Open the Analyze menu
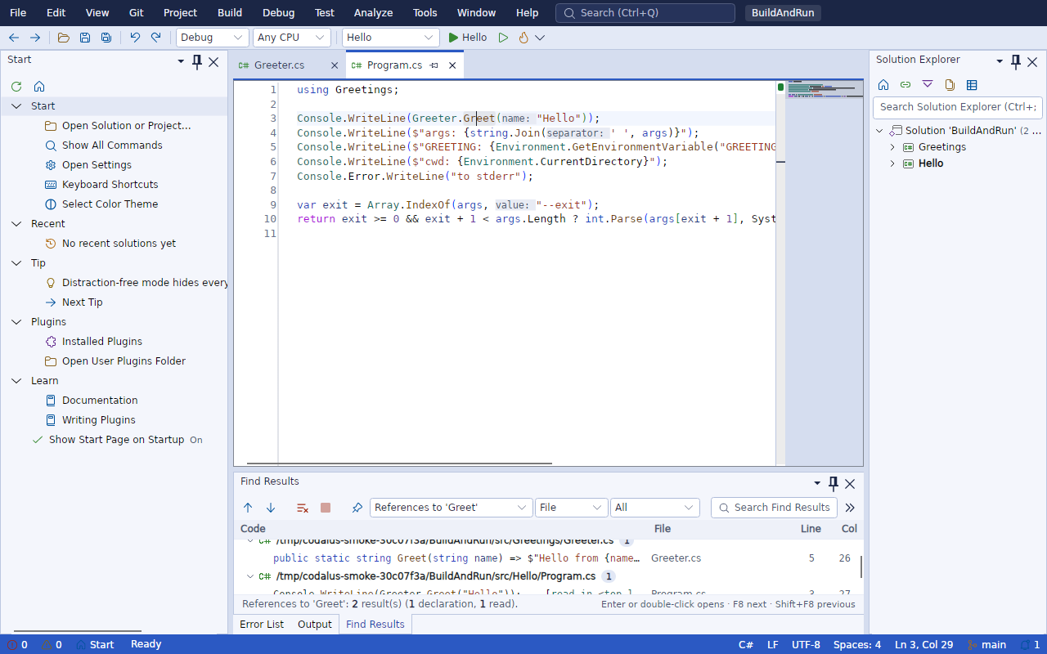 [373, 12]
